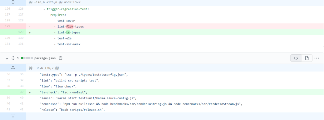Copy the package.json file path
The image size is (324, 120).
[x=60, y=58]
